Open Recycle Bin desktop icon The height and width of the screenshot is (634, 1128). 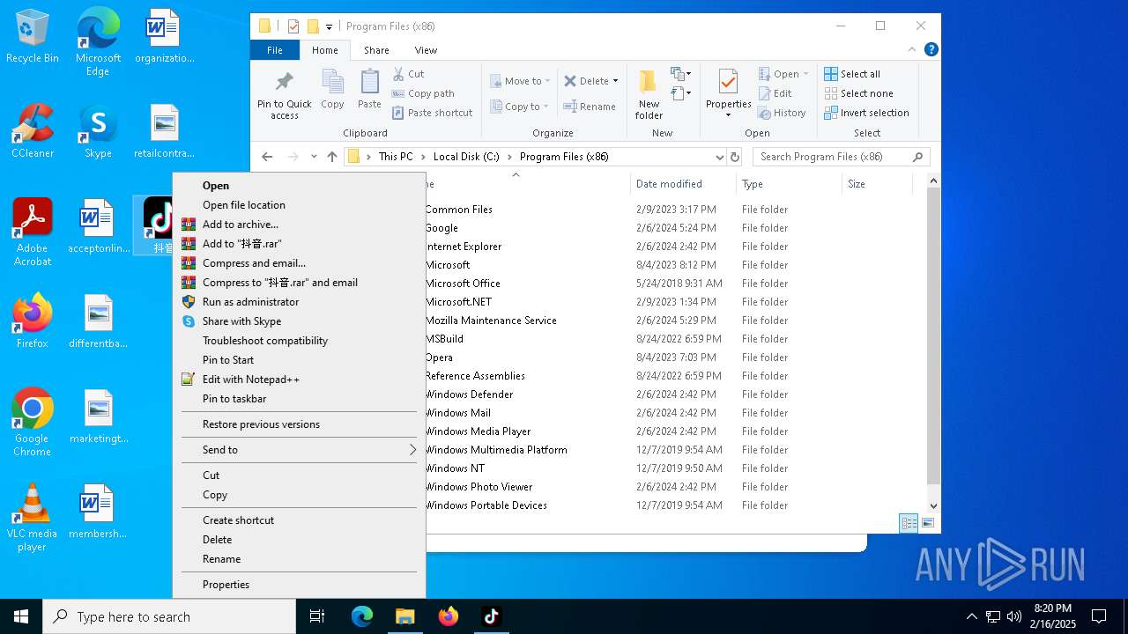click(33, 36)
